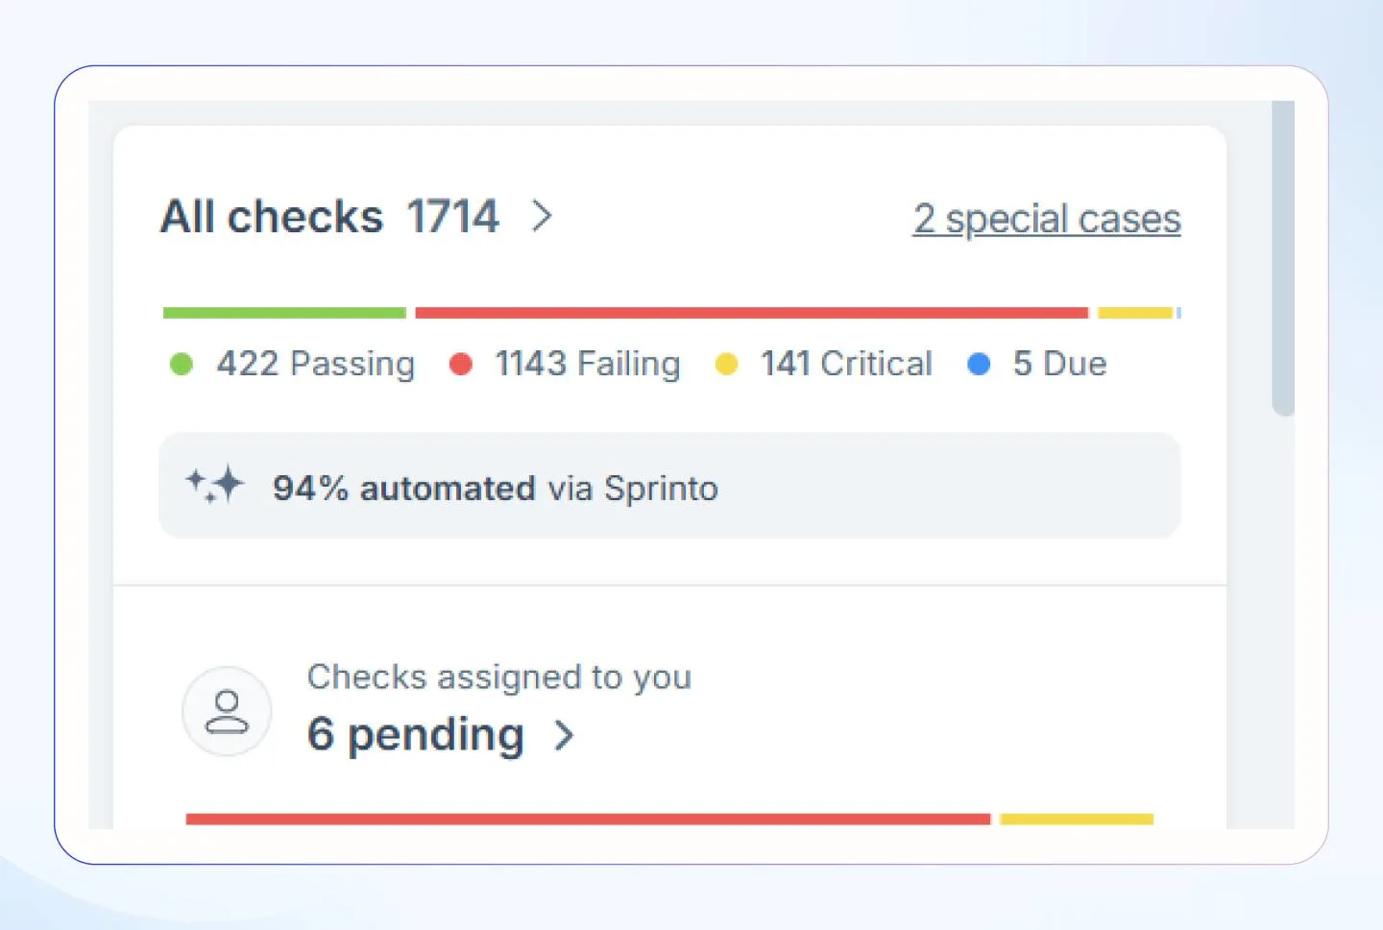Click the 94% automated via Sprinto banner

point(668,486)
